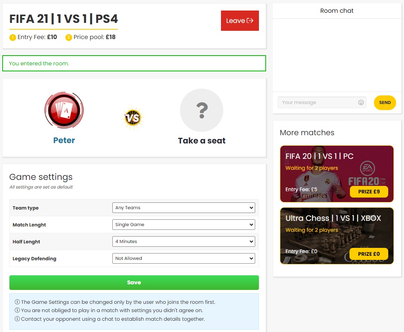Click the 'FIFA 21 | 1 VS 1 | PS4' title
The height and width of the screenshot is (332, 404).
tap(64, 19)
